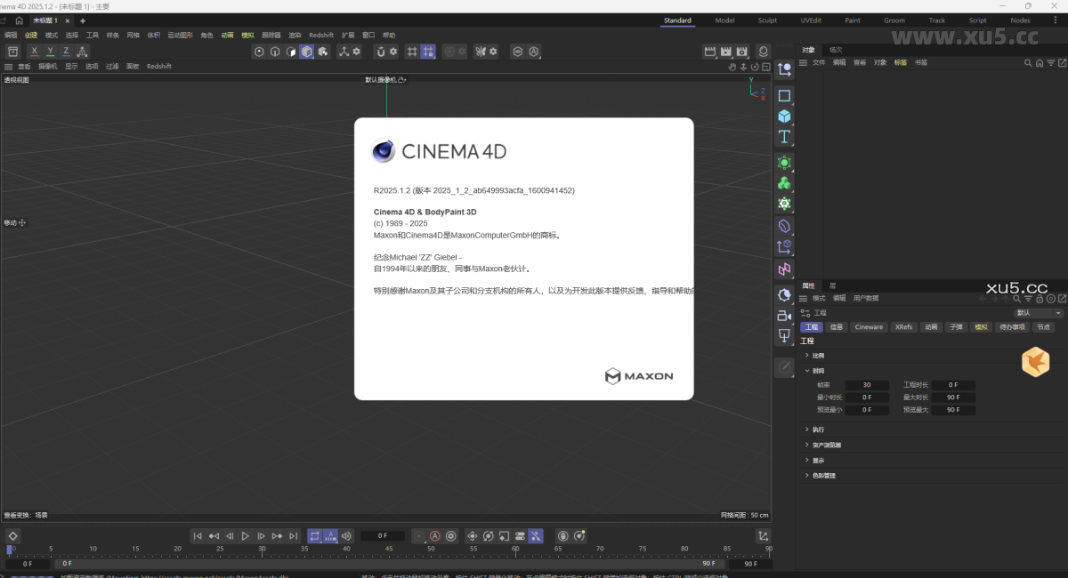Click frame 45 on the timeline ruler
Viewport: 1068px width, 578px height.
[x=387, y=549]
